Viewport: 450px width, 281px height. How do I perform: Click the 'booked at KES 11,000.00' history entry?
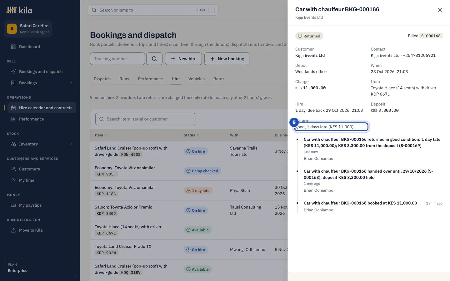(360, 203)
